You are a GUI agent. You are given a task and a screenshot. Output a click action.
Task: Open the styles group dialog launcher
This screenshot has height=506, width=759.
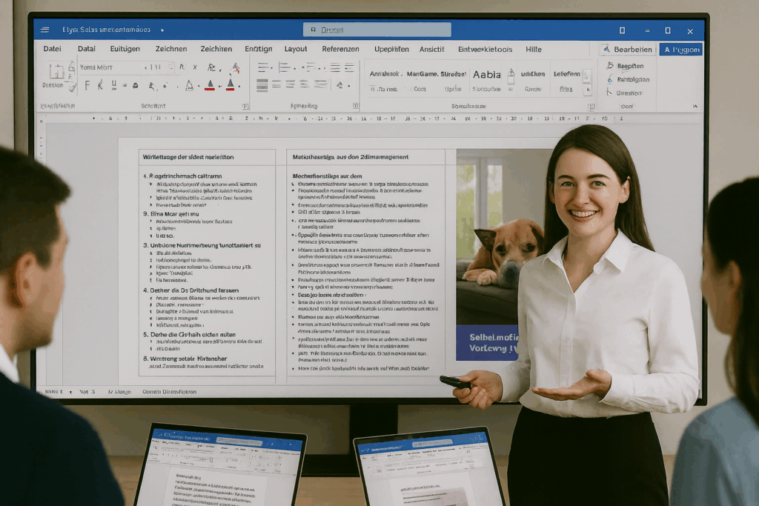pyautogui.click(x=591, y=107)
